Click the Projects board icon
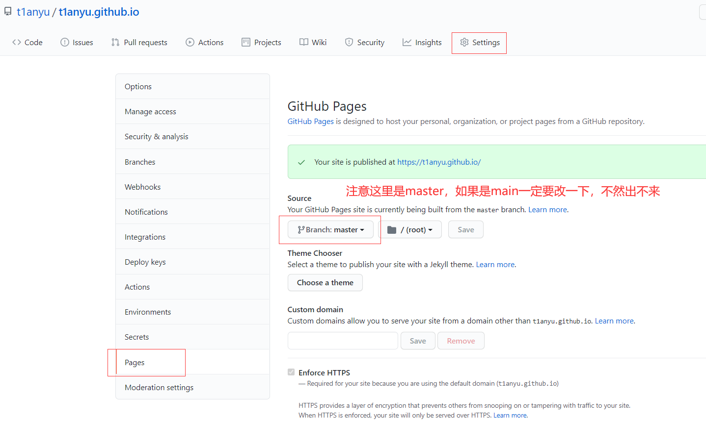Viewport: 706px width, 421px height. tap(246, 43)
